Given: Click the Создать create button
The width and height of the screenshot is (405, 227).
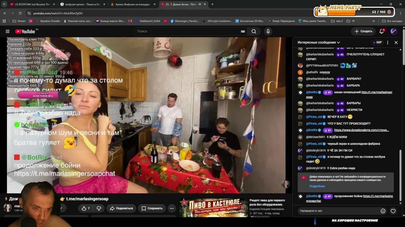Looking at the screenshot, I should (363, 31).
